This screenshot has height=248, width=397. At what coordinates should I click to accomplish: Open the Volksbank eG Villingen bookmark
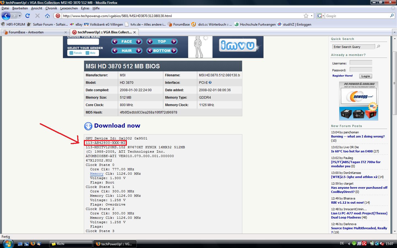tap(104, 24)
